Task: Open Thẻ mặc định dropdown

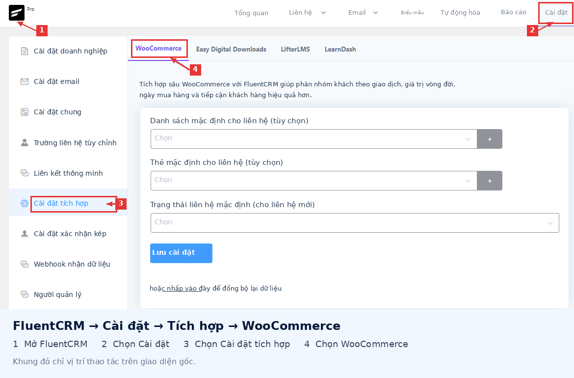Action: 313,181
